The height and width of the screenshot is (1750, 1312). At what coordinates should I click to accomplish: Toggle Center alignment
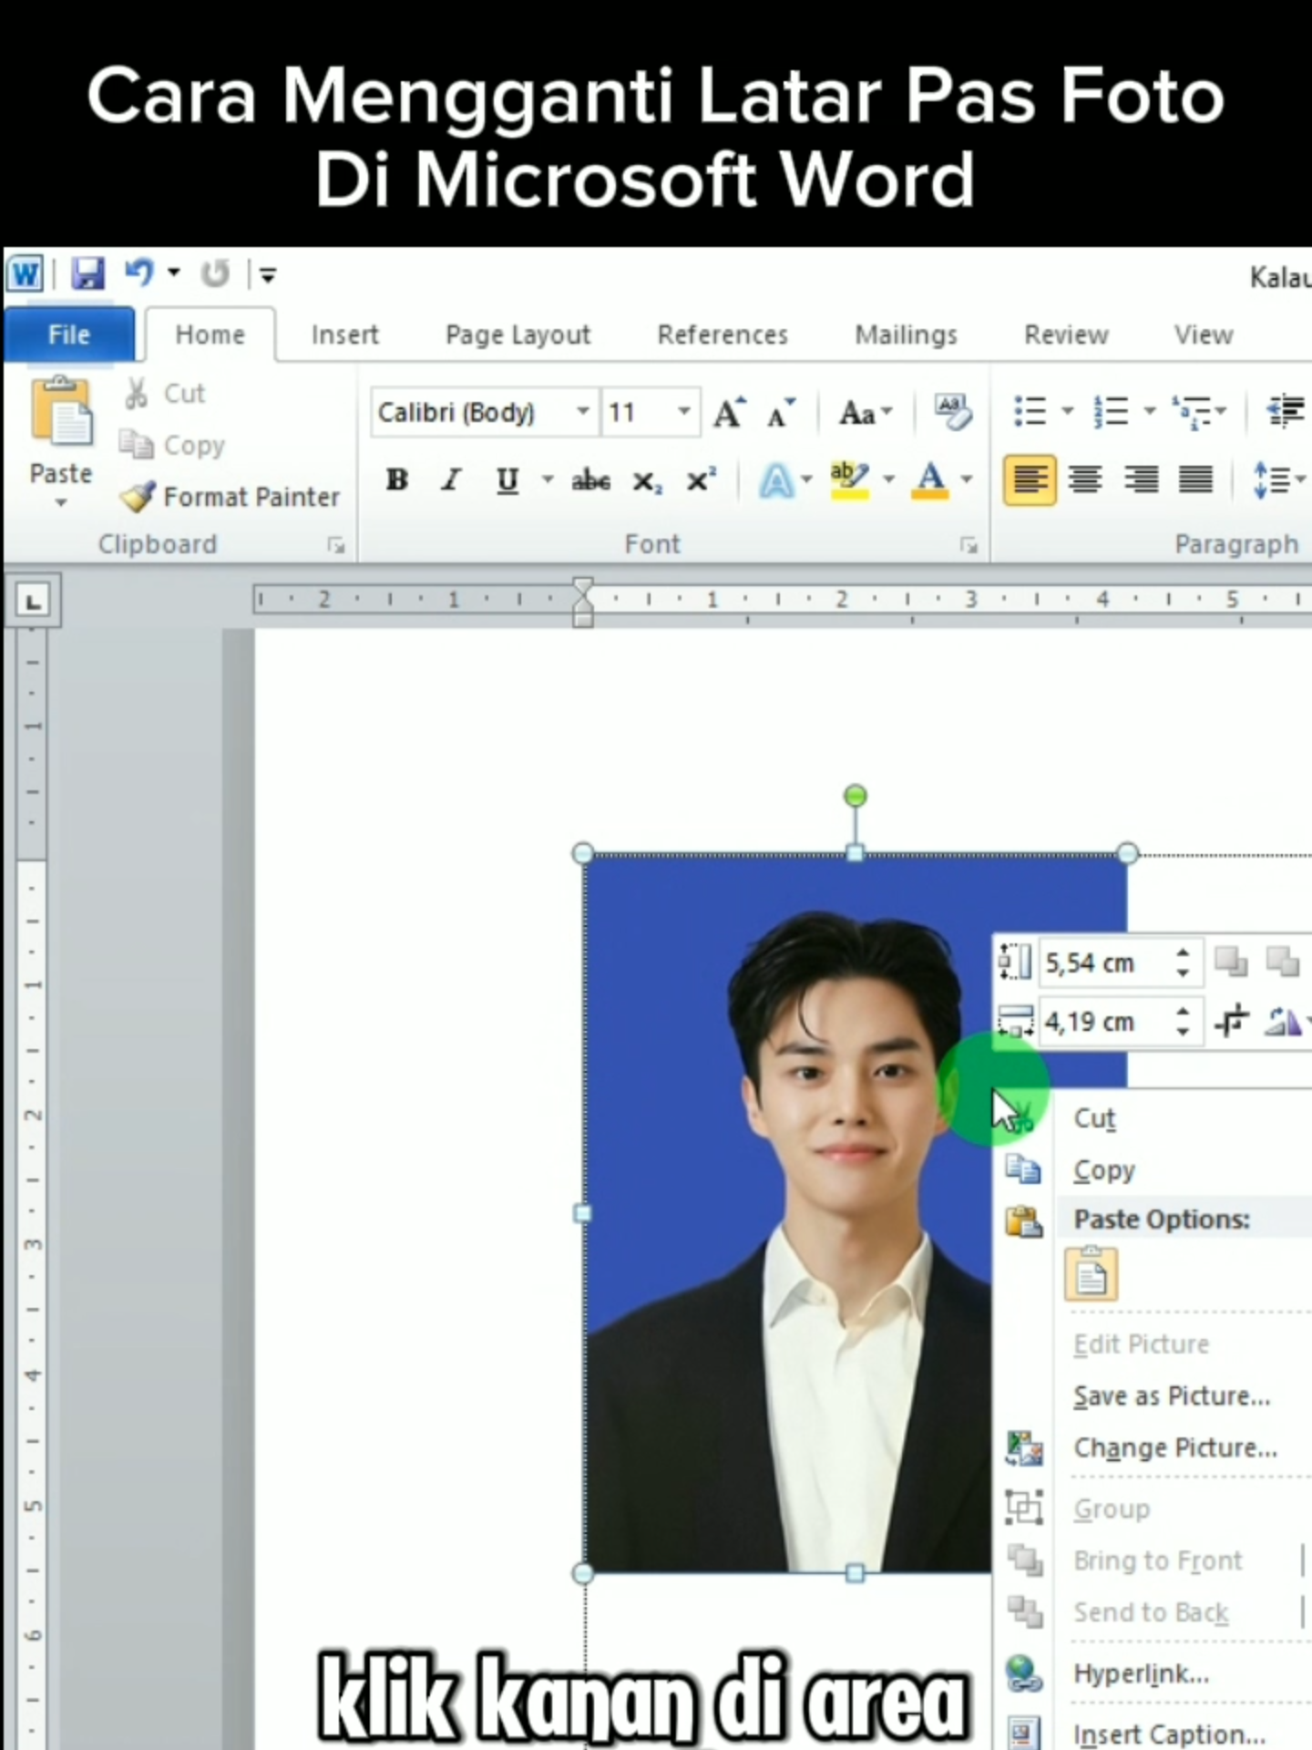1085,479
